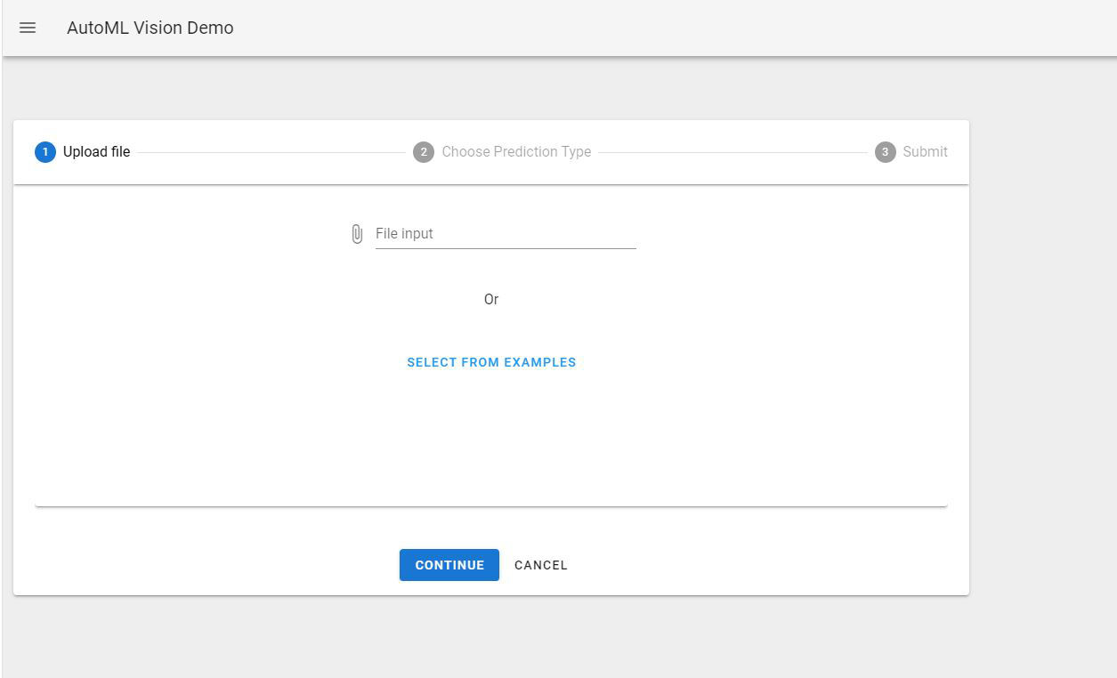Click the step 1 number circle

[45, 152]
